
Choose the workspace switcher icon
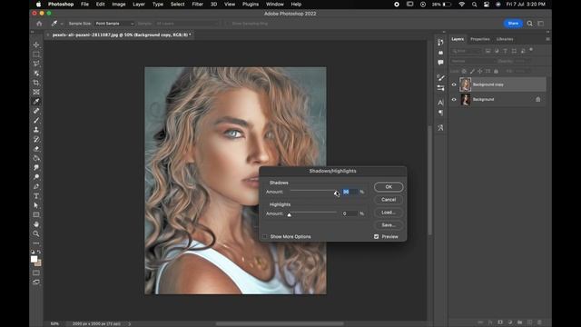541,24
